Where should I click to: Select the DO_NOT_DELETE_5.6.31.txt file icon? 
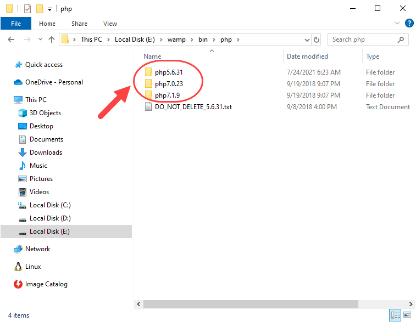click(148, 106)
